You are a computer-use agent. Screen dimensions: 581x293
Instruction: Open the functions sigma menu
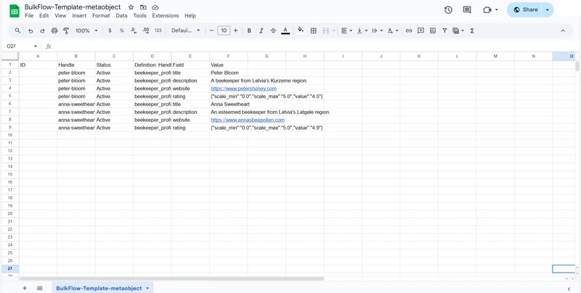click(472, 30)
